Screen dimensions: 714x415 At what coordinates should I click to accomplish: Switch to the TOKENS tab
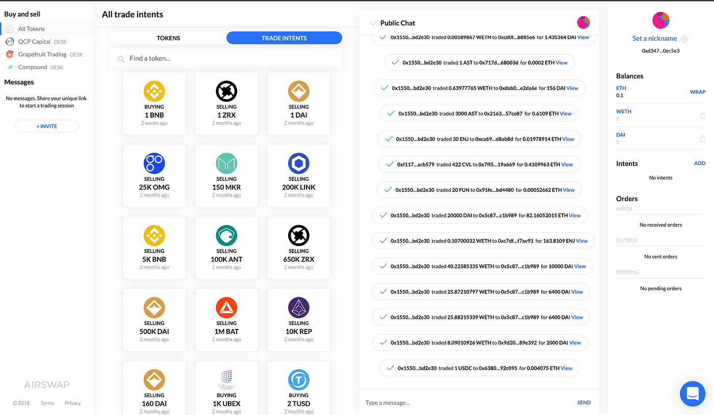pos(168,38)
